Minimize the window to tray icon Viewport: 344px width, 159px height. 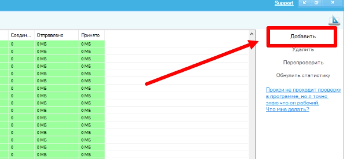305,3
